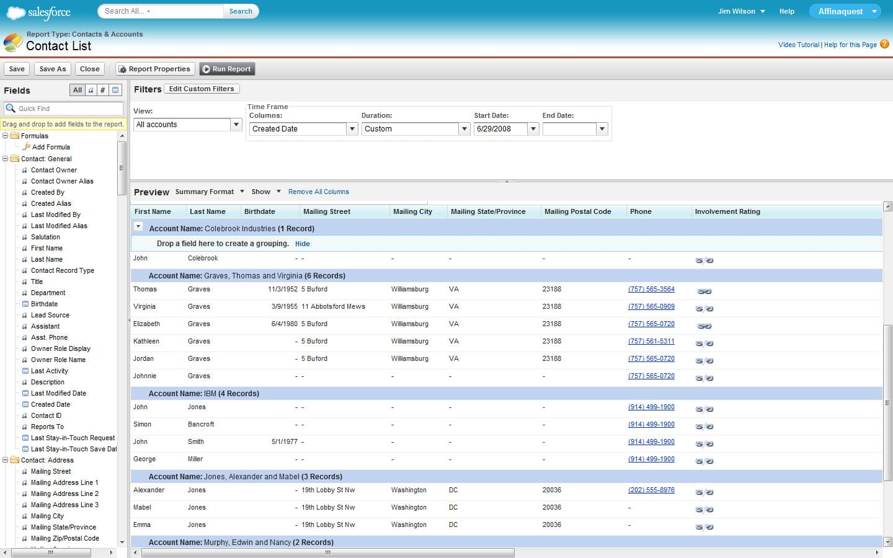
Task: Open Help in the top bar
Action: (786, 11)
